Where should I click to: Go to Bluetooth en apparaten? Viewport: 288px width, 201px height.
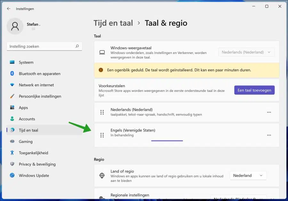44,74
